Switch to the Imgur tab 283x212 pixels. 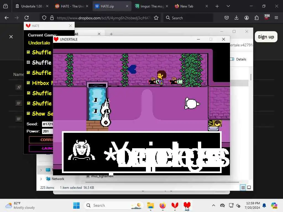click(152, 6)
